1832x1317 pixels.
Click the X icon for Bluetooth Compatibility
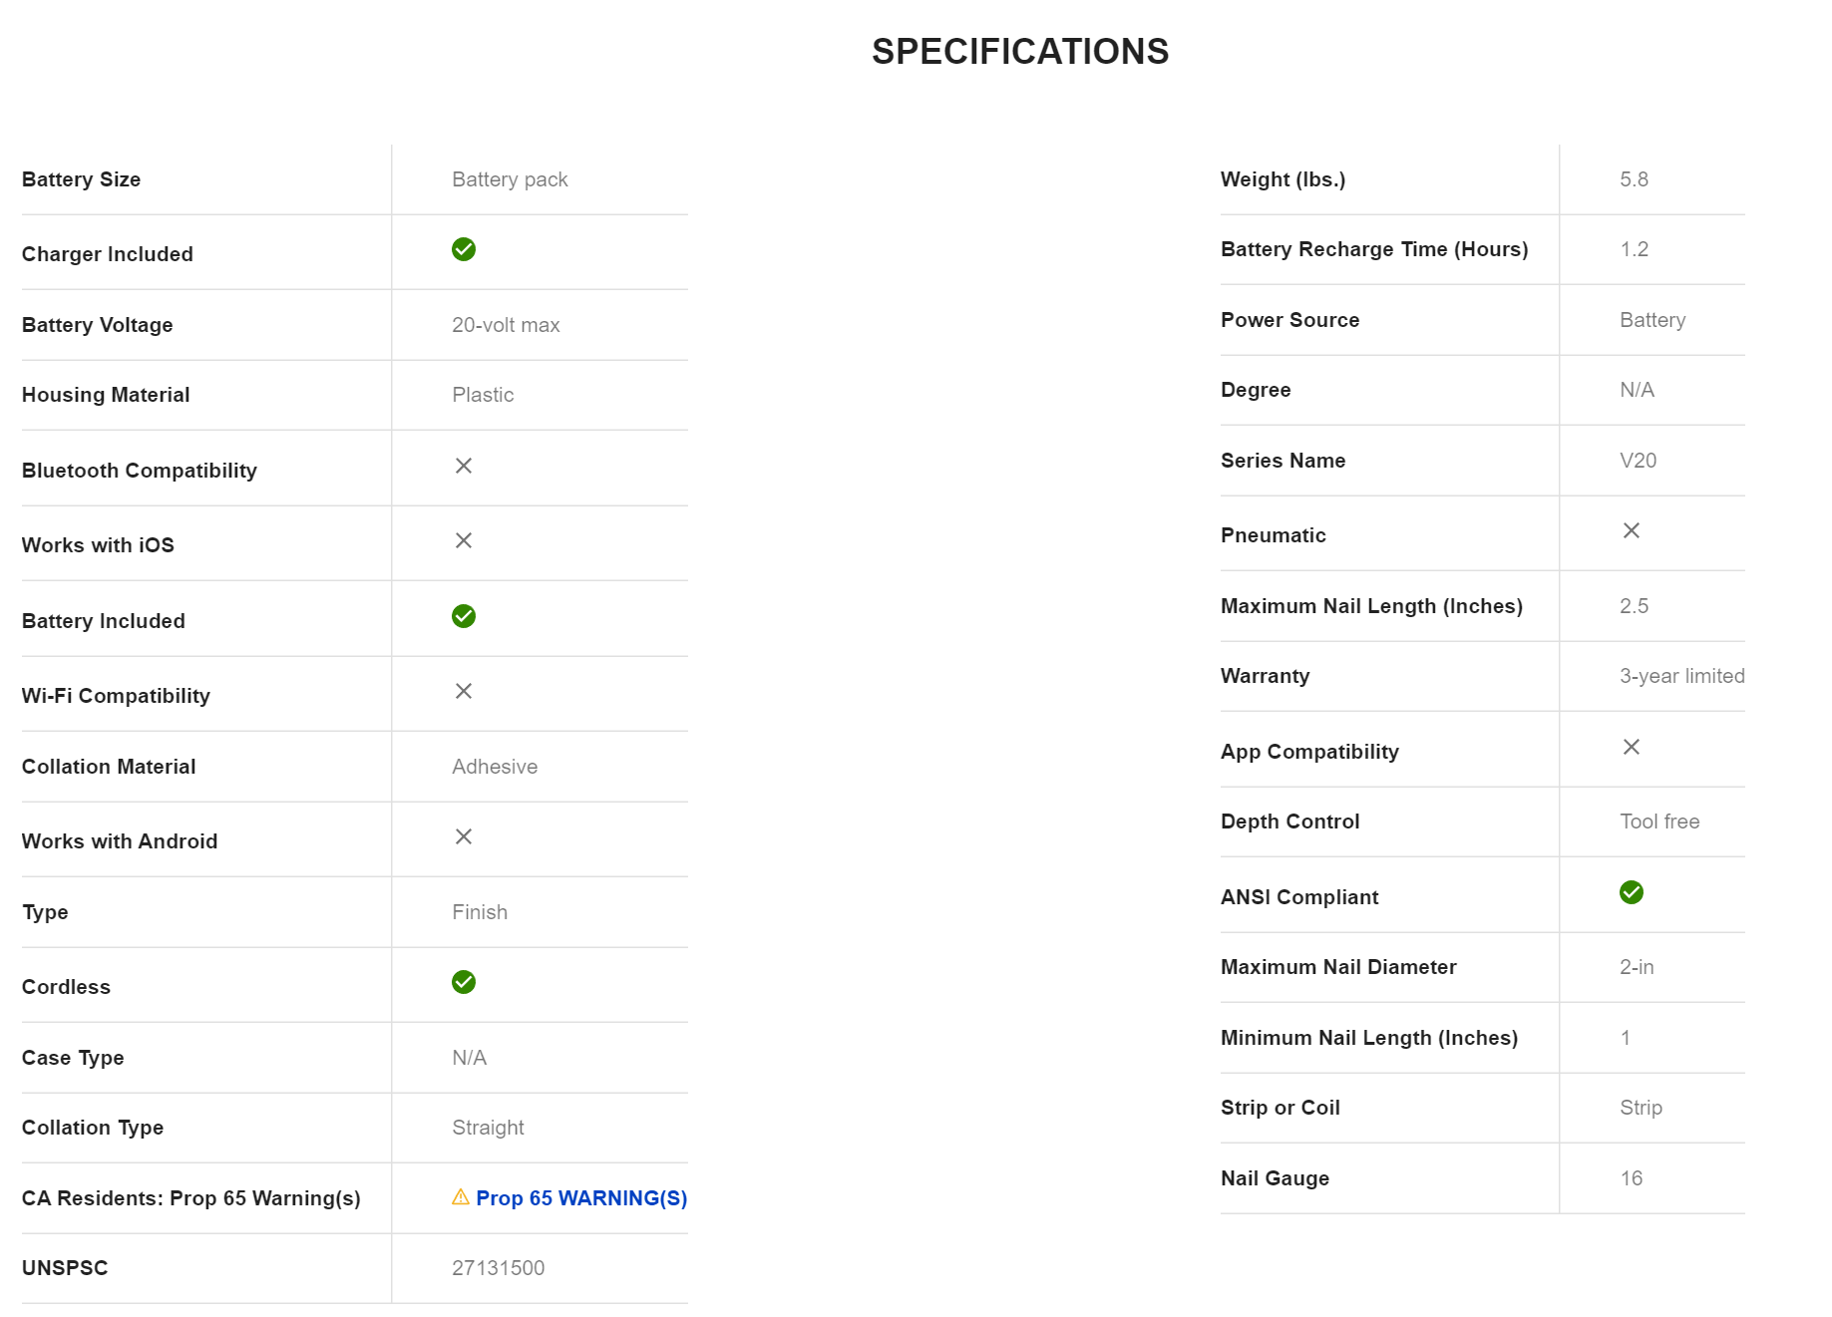point(464,466)
